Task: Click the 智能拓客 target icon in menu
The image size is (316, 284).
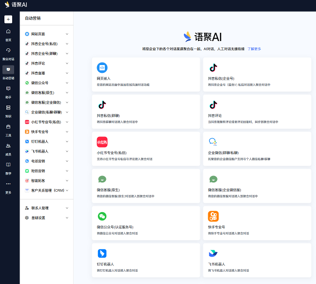Action: click(27, 180)
